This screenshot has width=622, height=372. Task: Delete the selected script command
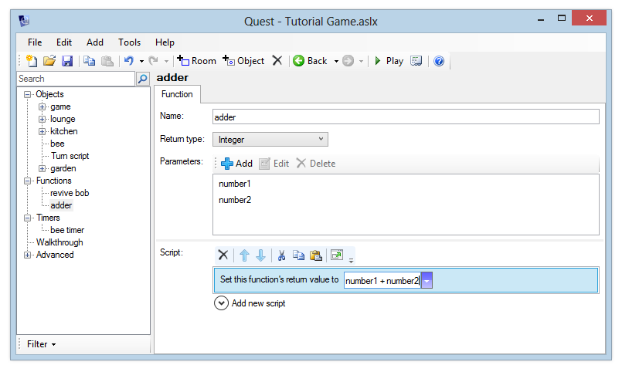click(x=223, y=255)
